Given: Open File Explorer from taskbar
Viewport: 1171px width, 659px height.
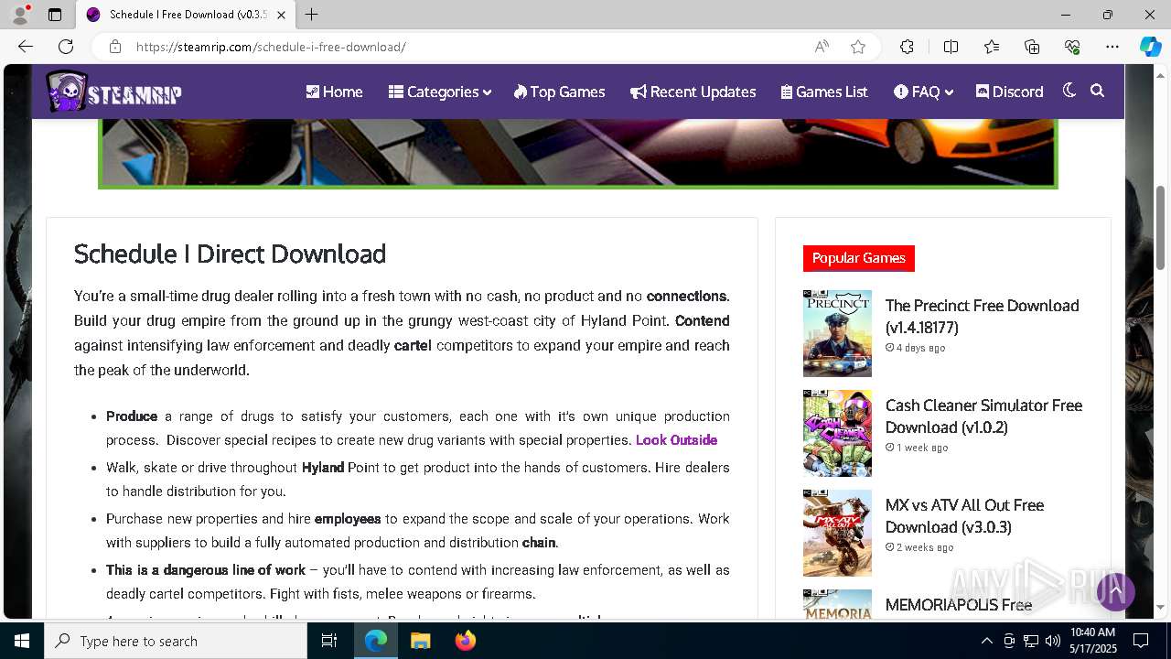Looking at the screenshot, I should (x=420, y=641).
